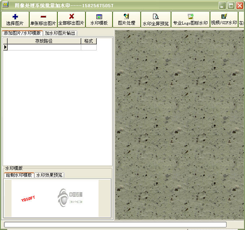Screen dimensions: 245x230
Task: Click the empty 存放路径 cell in first row
Action: pos(44,47)
